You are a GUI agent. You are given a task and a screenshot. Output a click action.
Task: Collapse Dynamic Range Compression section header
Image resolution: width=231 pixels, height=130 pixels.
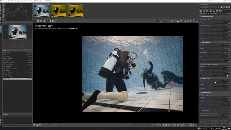pyautogui.click(x=210, y=64)
